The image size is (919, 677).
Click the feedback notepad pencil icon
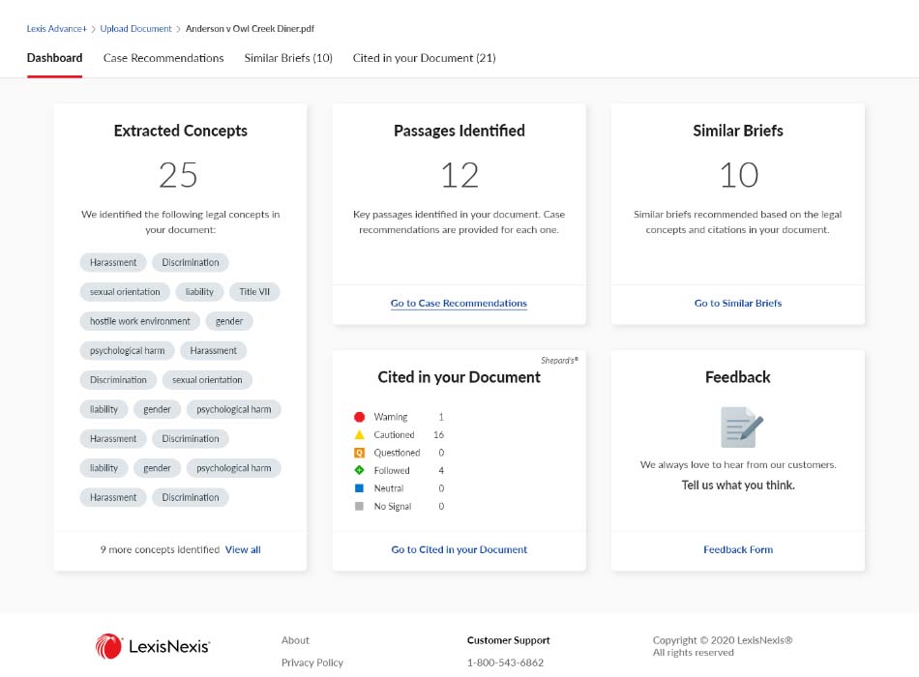(741, 427)
